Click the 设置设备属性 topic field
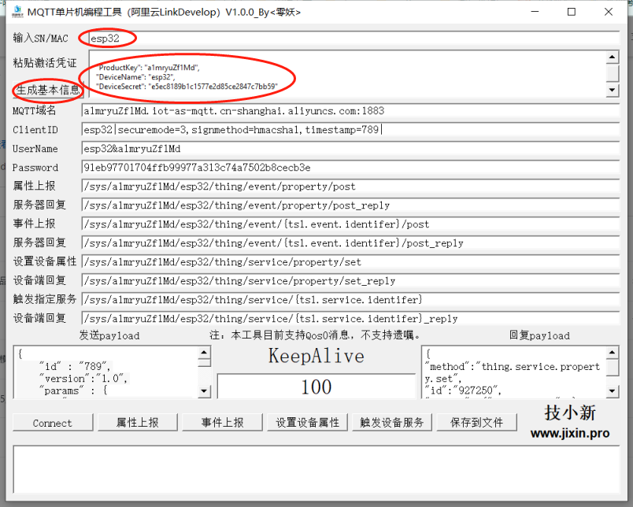 (x=350, y=262)
